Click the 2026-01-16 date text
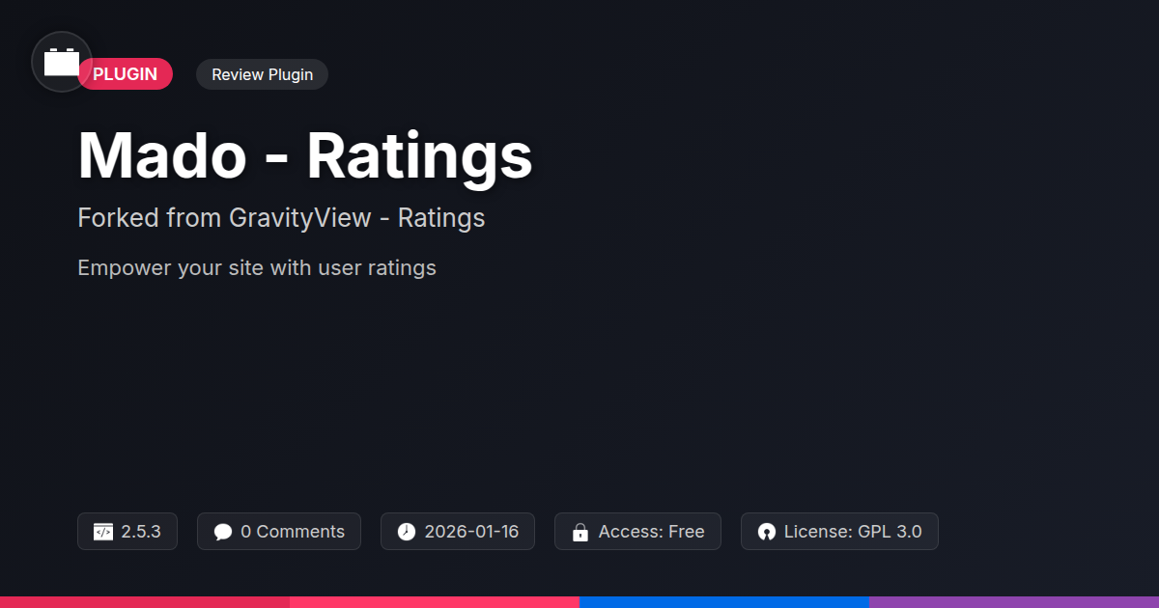Screen dimensions: 1159x608 click(471, 532)
